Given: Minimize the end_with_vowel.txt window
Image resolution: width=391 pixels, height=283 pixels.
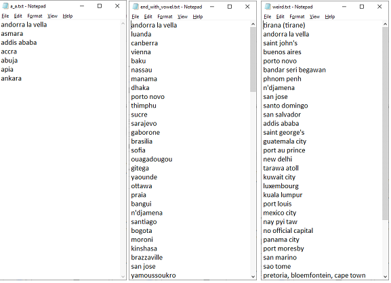Looking at the screenshot, I should tap(212, 7).
